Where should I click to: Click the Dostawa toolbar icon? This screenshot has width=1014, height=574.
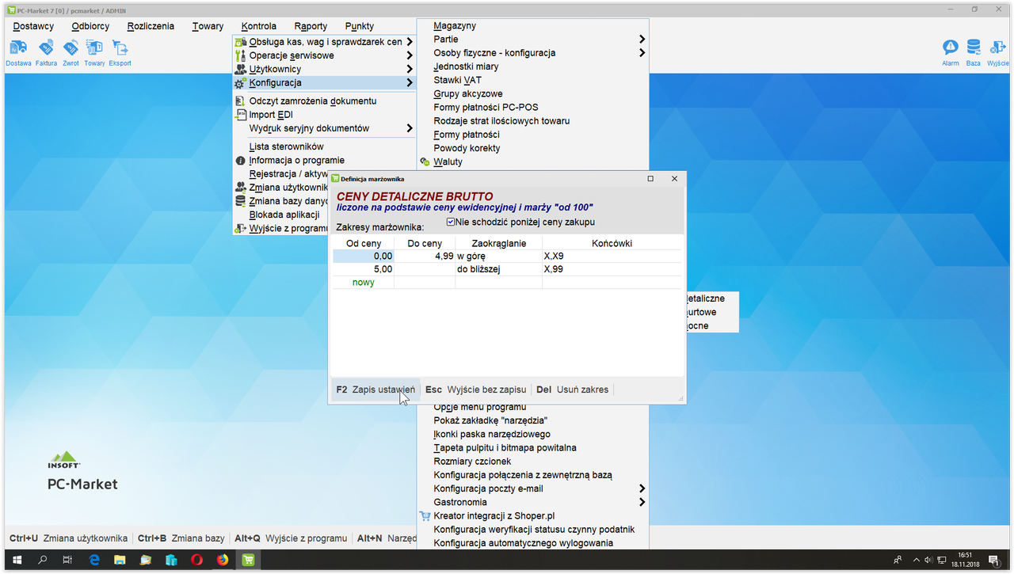18,53
